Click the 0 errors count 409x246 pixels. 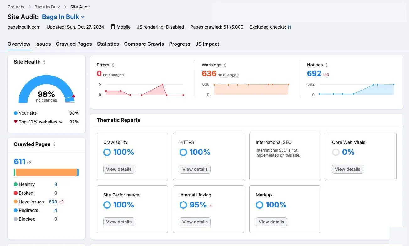99,73
